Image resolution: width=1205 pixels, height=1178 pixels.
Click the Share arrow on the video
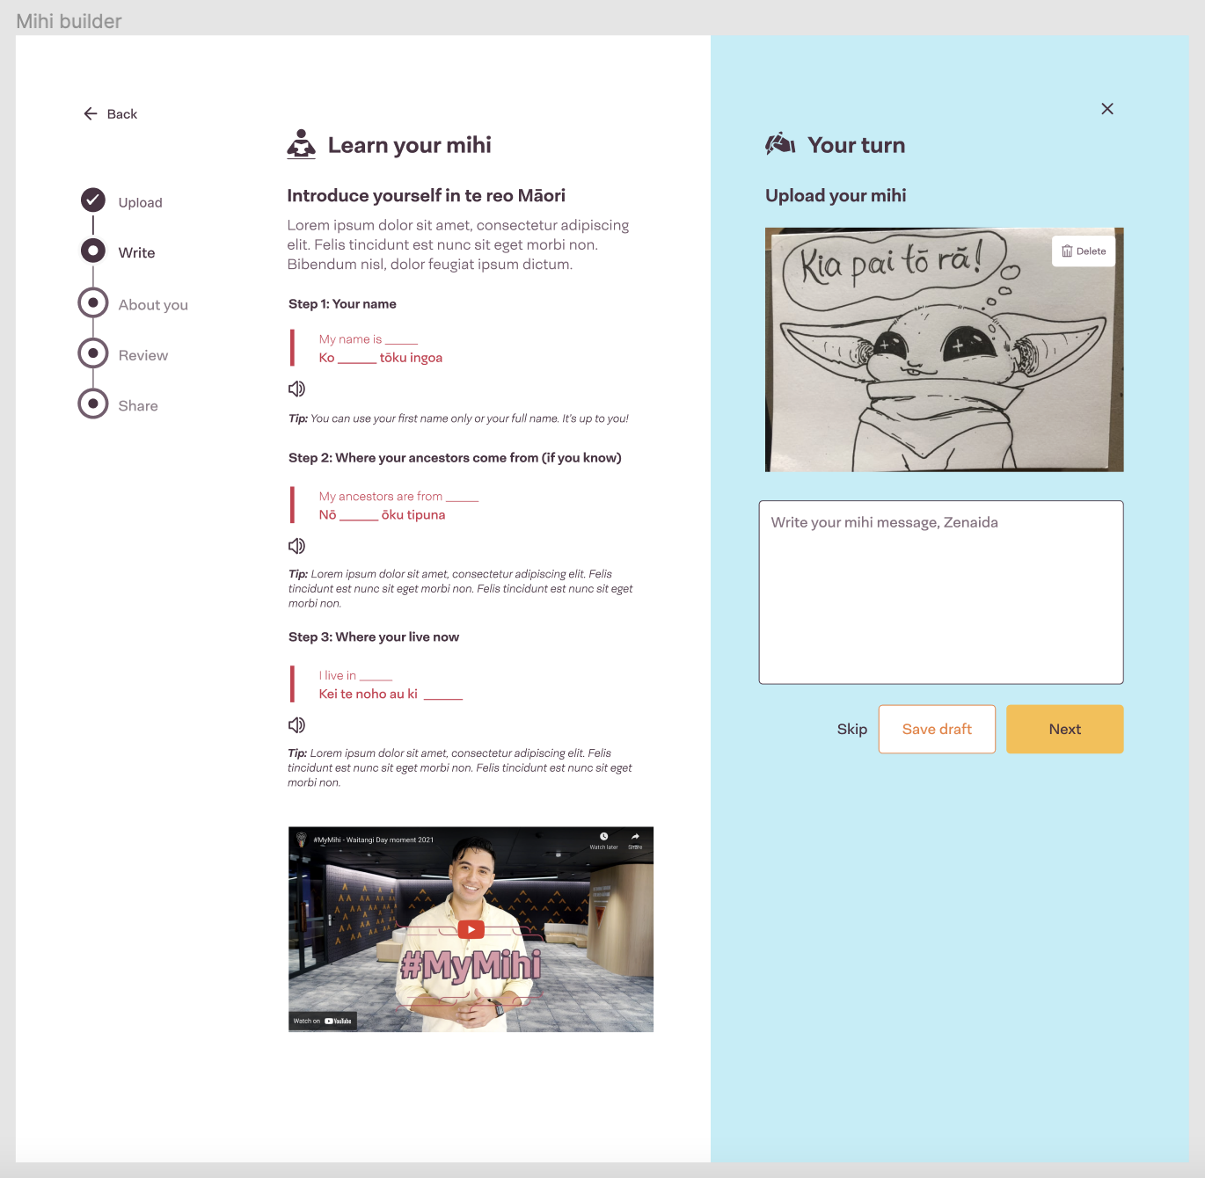(635, 840)
